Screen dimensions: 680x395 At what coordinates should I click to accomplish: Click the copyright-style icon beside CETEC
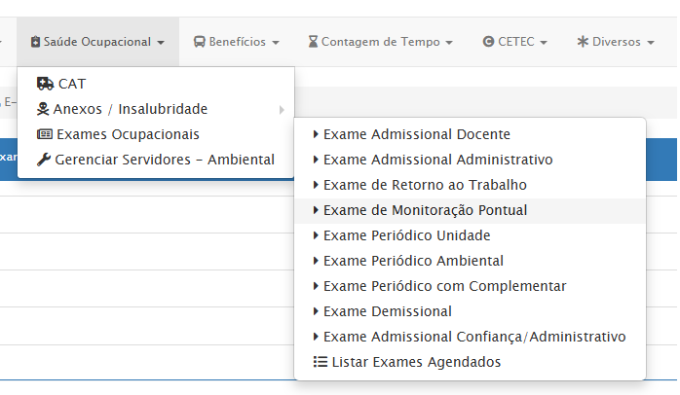tap(488, 42)
